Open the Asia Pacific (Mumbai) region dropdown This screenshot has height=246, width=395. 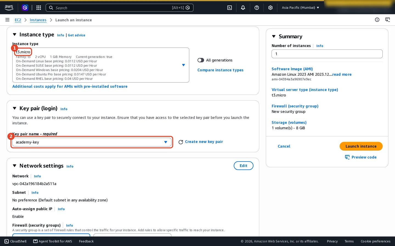pyautogui.click(x=301, y=8)
